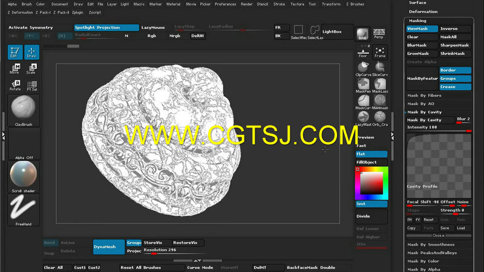The width and height of the screenshot is (484, 272).
Task: Open the FreeHand stroke selector
Action: [x=24, y=210]
